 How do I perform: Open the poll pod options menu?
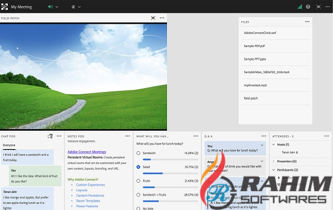click(x=195, y=136)
